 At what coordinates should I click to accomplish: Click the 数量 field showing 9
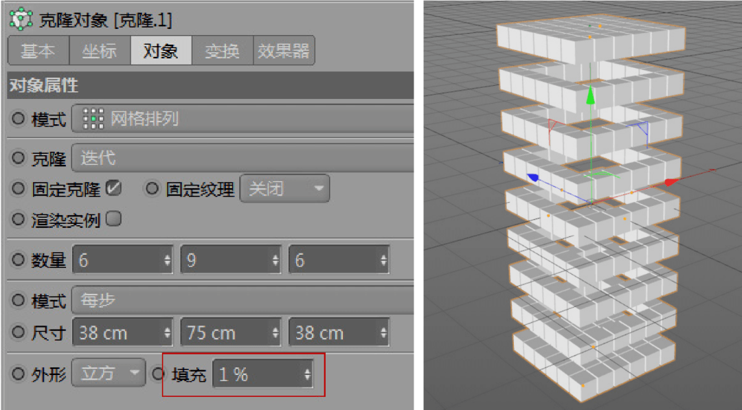pyautogui.click(x=230, y=260)
